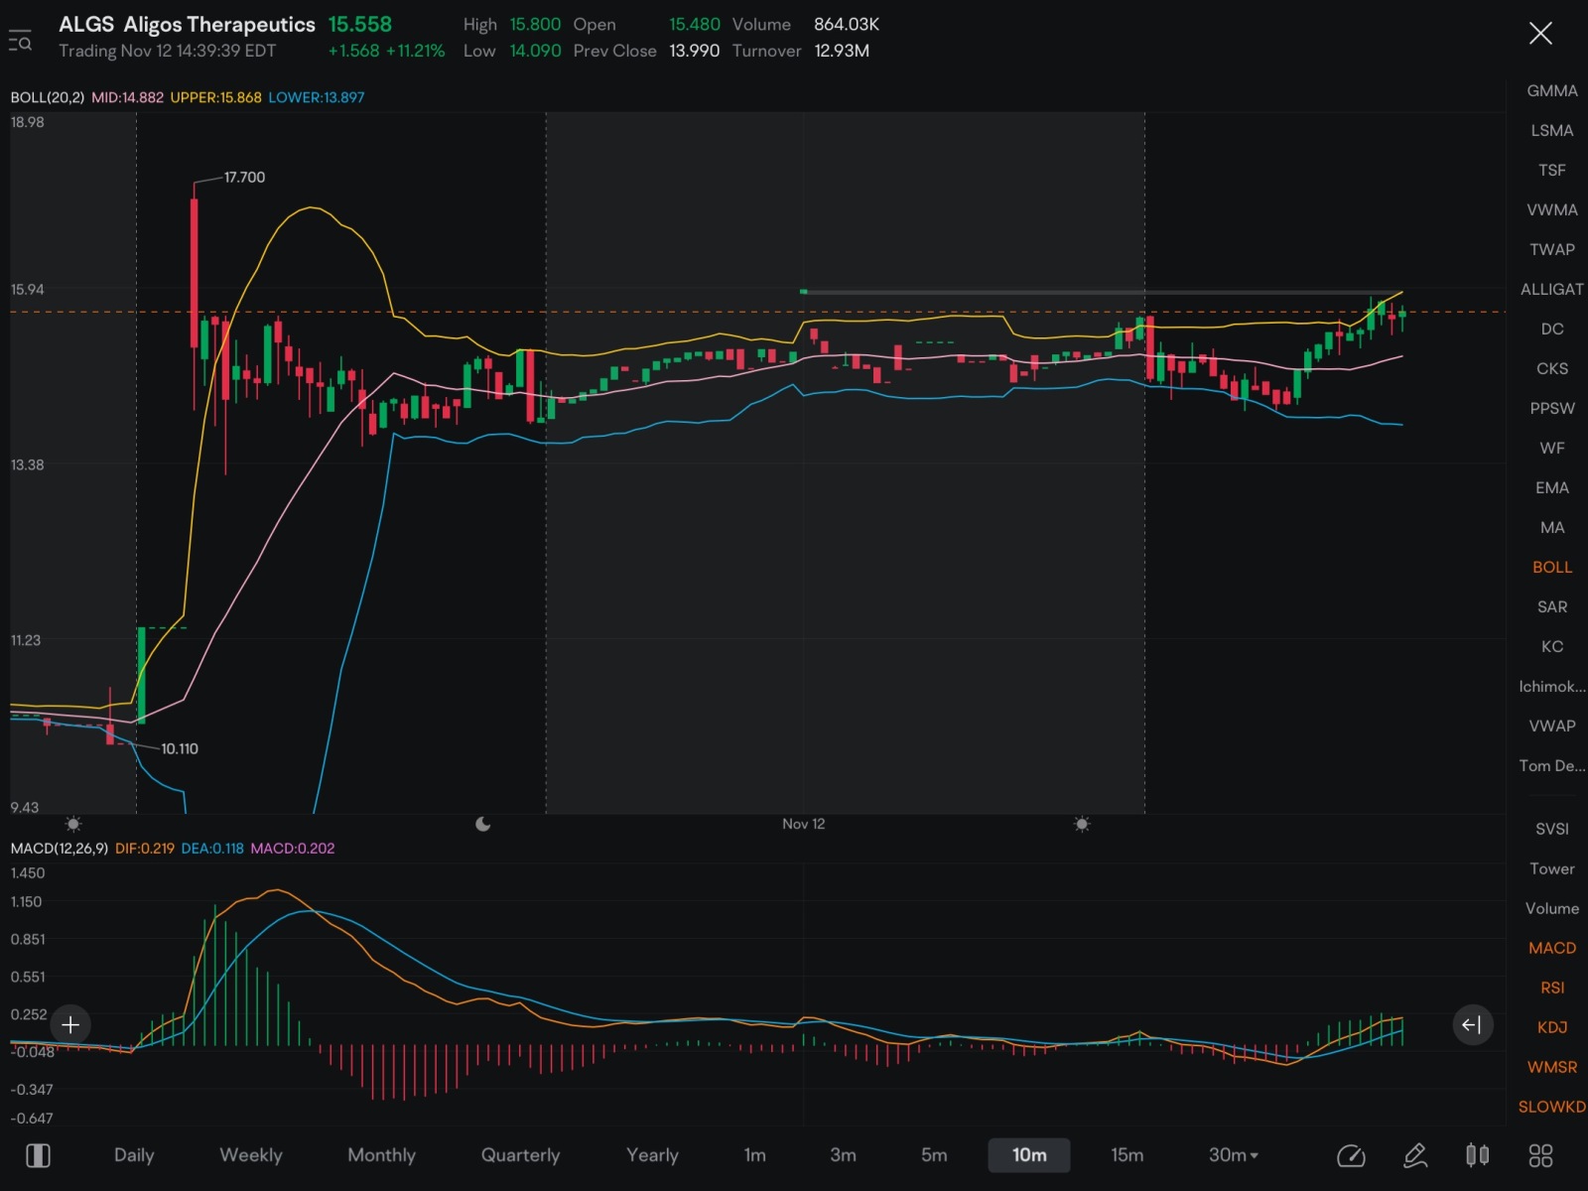1588x1191 pixels.
Task: Enable the EMA indicator
Action: 1551,487
